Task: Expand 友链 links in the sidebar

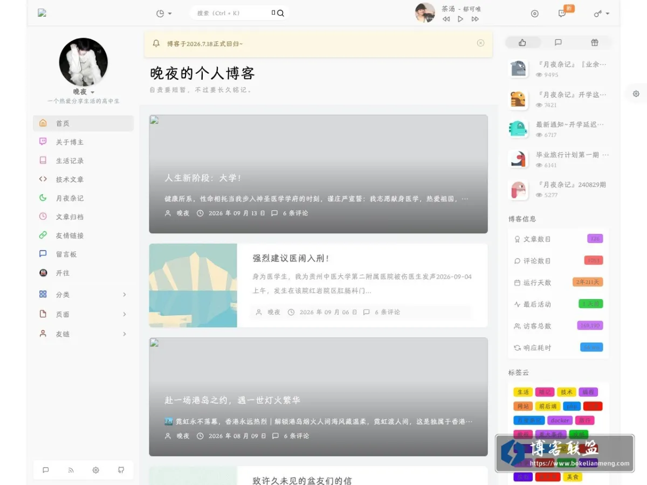Action: coord(83,334)
